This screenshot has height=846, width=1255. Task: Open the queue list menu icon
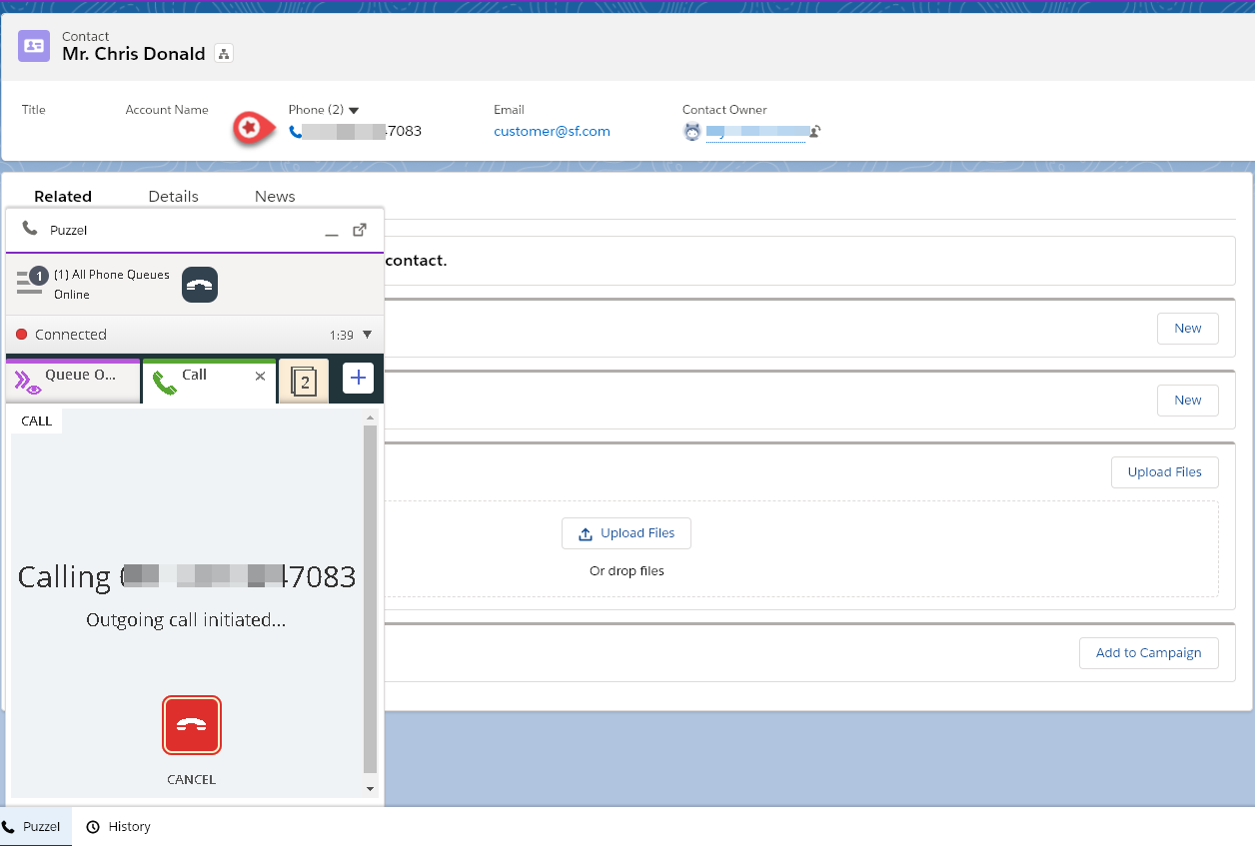[x=30, y=283]
